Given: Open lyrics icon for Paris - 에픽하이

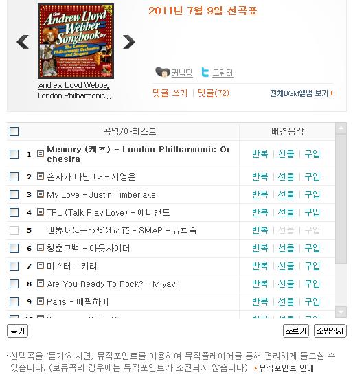Looking at the screenshot, I should click(x=41, y=301).
